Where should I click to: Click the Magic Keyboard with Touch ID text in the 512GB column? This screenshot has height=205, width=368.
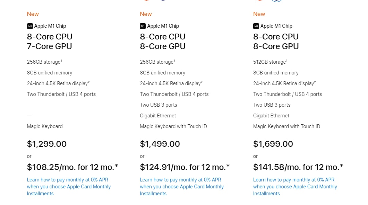pyautogui.click(x=286, y=126)
